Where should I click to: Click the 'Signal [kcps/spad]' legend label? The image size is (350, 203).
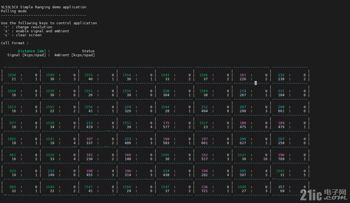(x=27, y=55)
